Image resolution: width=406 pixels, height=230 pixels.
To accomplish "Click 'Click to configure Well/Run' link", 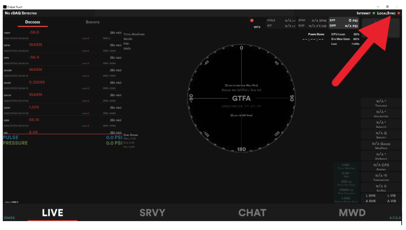I will click(241, 85).
